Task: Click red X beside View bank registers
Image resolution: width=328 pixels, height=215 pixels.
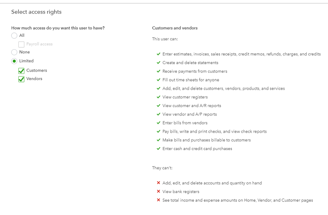Action: pos(158,192)
